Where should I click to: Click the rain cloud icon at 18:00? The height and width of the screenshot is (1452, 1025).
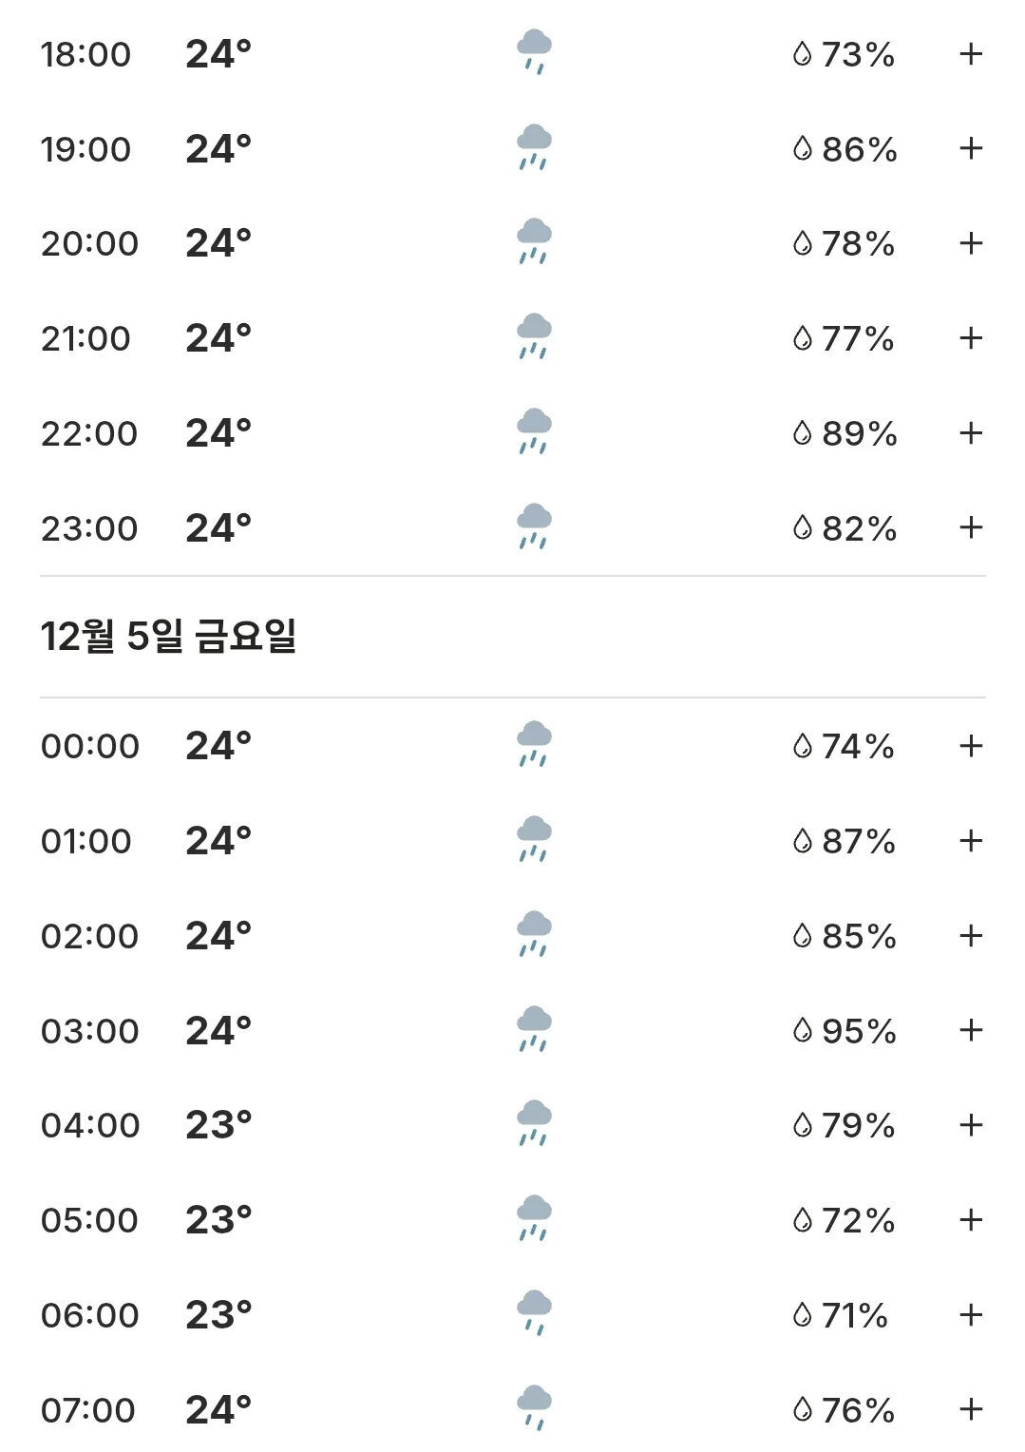[534, 52]
